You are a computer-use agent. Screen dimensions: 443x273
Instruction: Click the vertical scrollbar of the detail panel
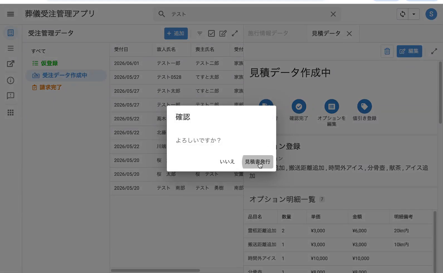(x=440, y=93)
